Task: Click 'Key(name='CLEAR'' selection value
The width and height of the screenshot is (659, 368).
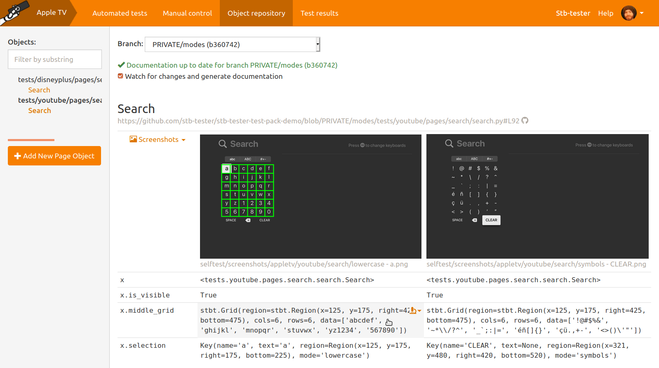Action: 528,350
